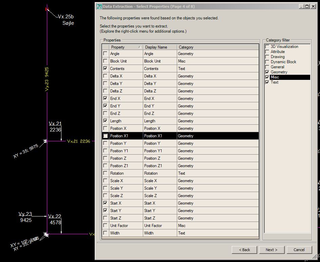Disable the Text category filter

tap(267, 82)
